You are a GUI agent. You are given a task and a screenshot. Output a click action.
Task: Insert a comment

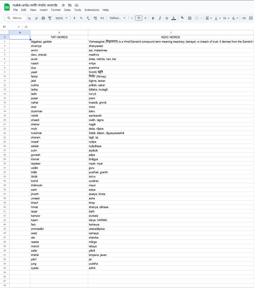[x=251, y=18]
